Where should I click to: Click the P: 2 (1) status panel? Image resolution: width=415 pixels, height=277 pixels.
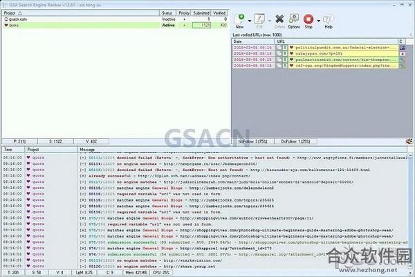19,141
